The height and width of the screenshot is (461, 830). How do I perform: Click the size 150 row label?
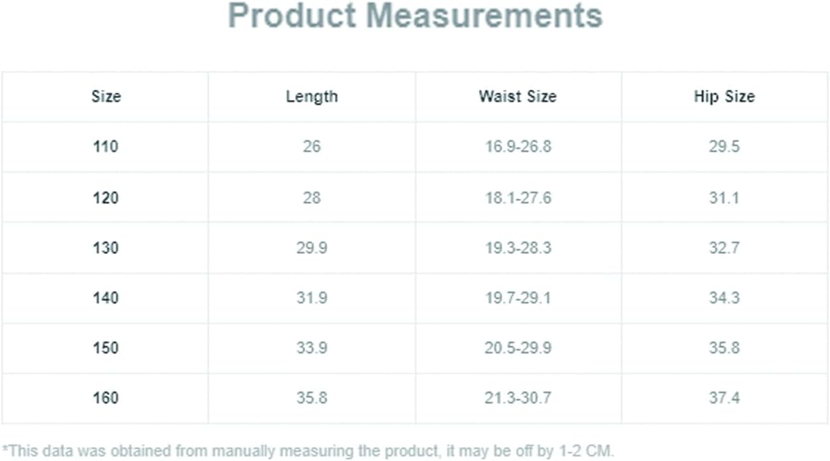[106, 348]
